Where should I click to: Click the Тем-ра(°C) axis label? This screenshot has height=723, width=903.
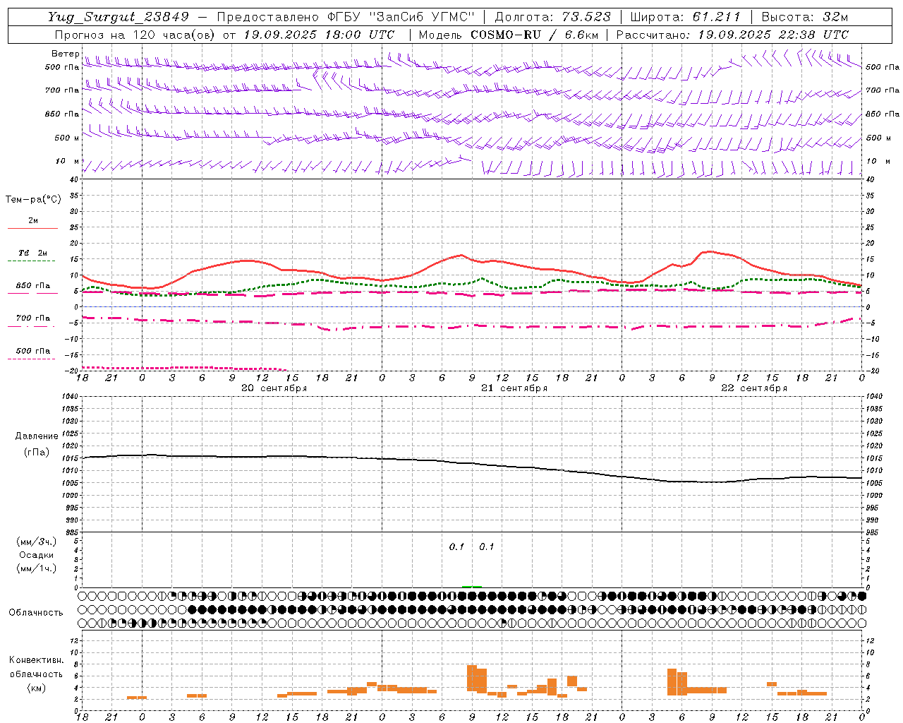33,200
